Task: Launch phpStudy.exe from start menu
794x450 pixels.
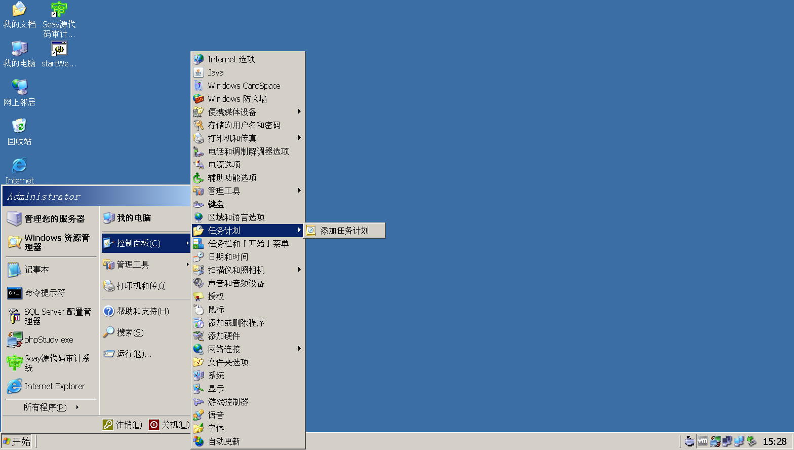Action: 50,340
